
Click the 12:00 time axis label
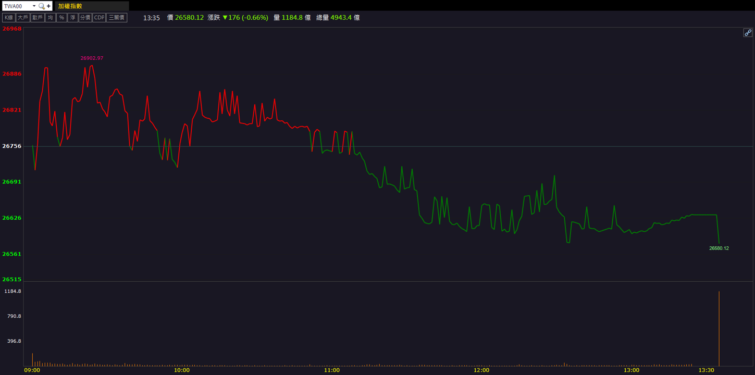click(x=481, y=370)
